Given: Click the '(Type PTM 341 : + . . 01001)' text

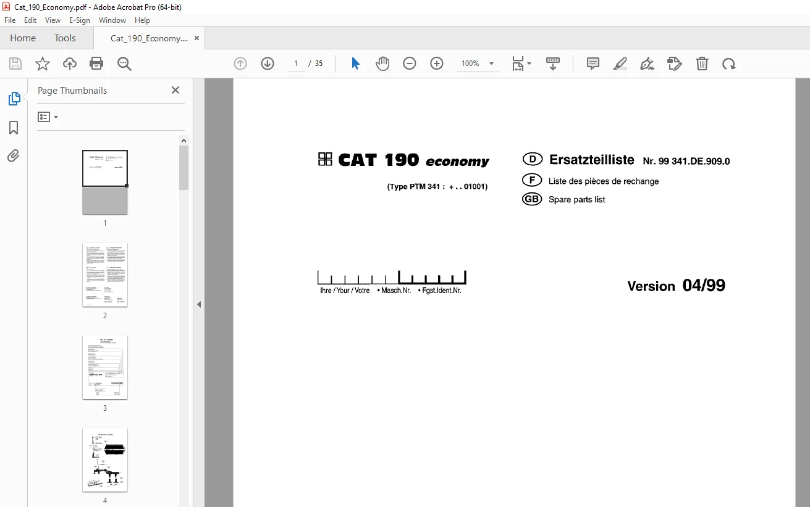Looking at the screenshot, I should click(x=437, y=186).
